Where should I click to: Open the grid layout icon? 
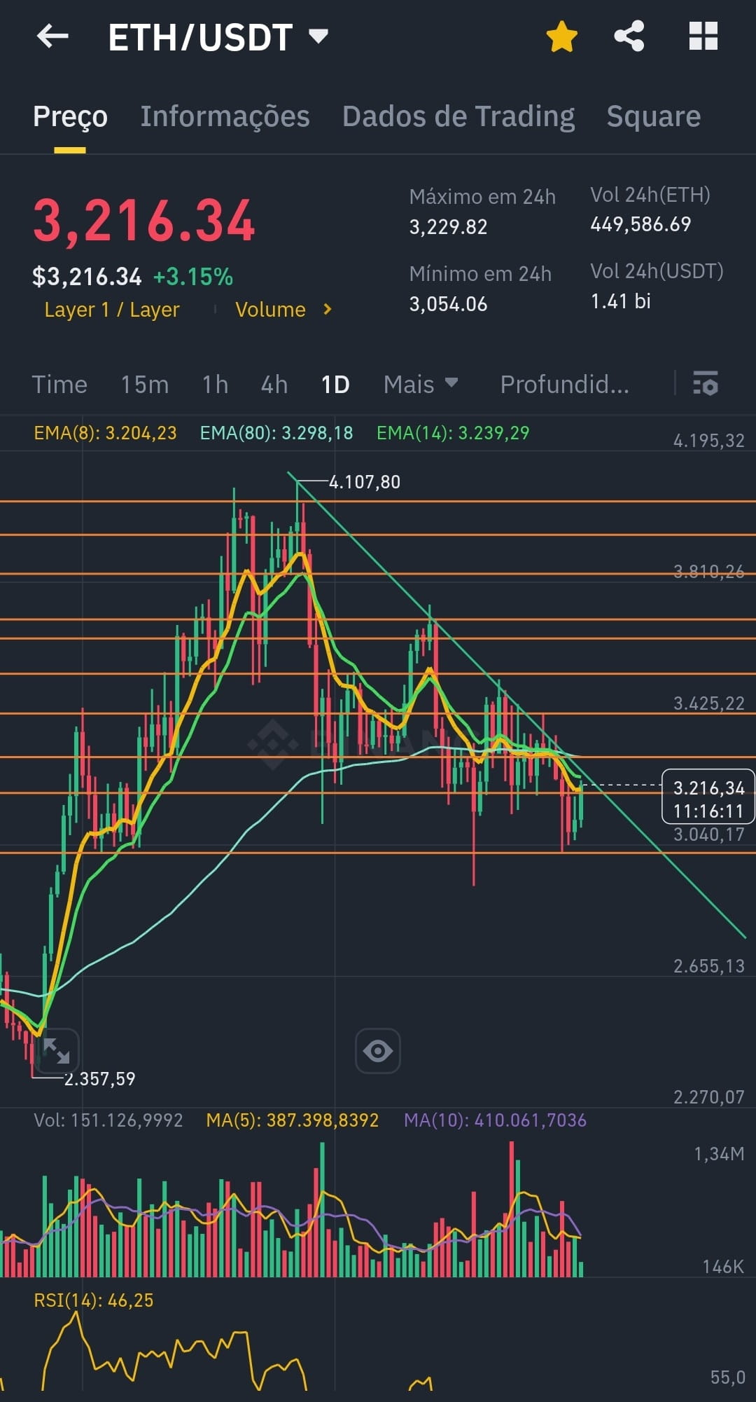point(703,36)
